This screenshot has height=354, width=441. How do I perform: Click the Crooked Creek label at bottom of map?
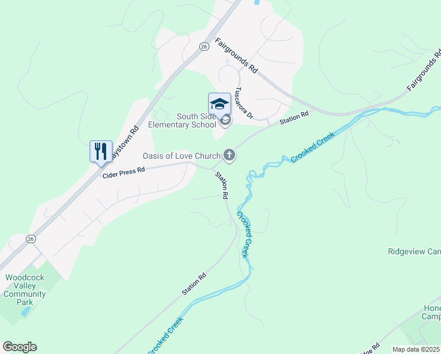166,336
